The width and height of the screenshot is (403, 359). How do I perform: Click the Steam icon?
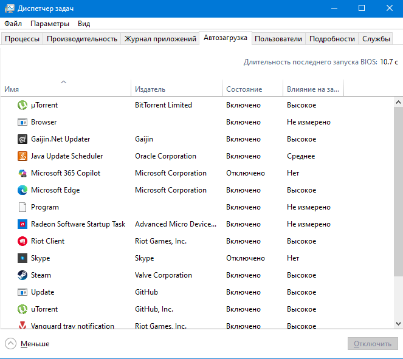click(22, 275)
